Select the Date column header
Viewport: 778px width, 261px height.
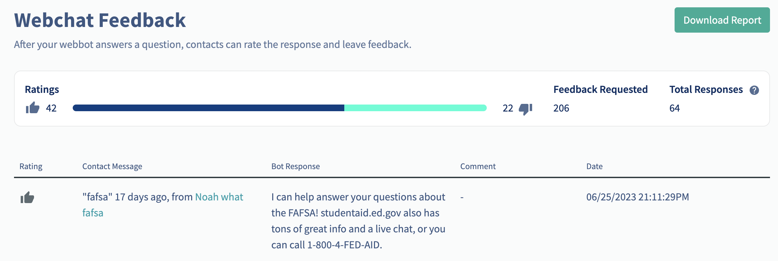click(595, 166)
